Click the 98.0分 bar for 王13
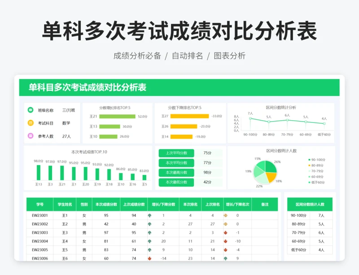 [x=39, y=172]
